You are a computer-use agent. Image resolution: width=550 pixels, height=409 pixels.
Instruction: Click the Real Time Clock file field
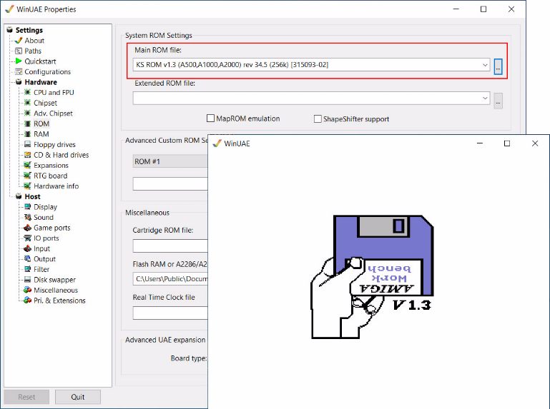[170, 313]
